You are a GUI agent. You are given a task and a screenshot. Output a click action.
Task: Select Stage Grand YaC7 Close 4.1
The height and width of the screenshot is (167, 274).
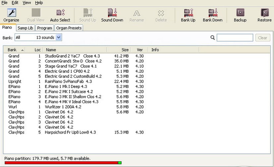click(71, 66)
